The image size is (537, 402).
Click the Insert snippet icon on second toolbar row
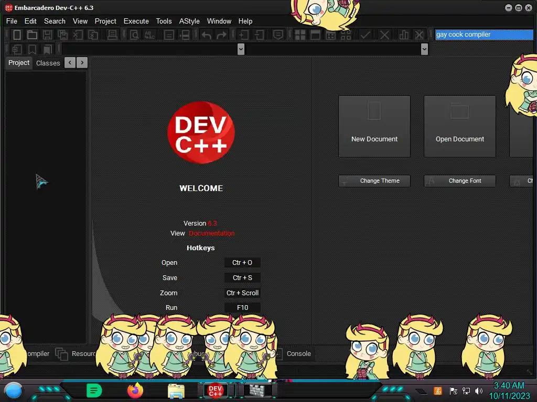[17, 49]
